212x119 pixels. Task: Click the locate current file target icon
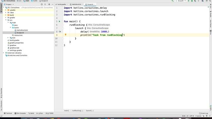coord(42,4)
